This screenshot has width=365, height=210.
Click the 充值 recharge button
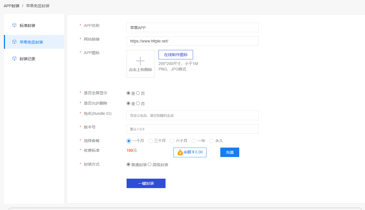click(230, 152)
